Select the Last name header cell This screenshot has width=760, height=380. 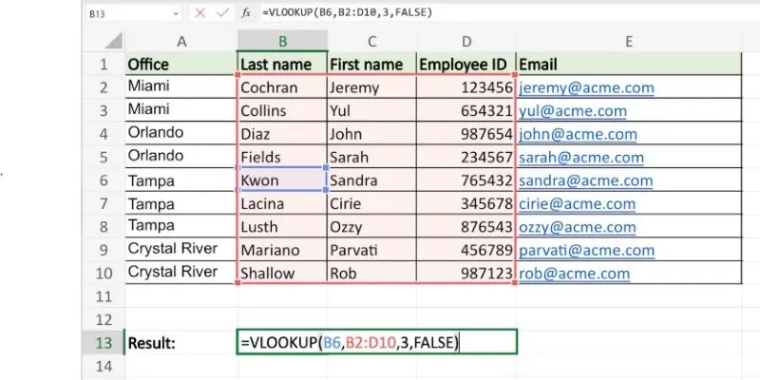pyautogui.click(x=282, y=64)
